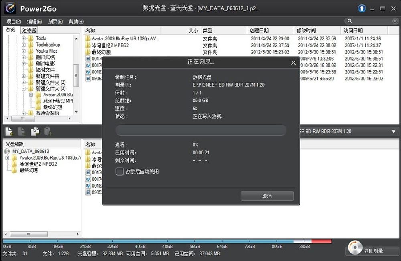Image resolution: width=401 pixels, height=261 pixels.
Task: Open the 刻录(B) menu
Action: click(x=55, y=22)
